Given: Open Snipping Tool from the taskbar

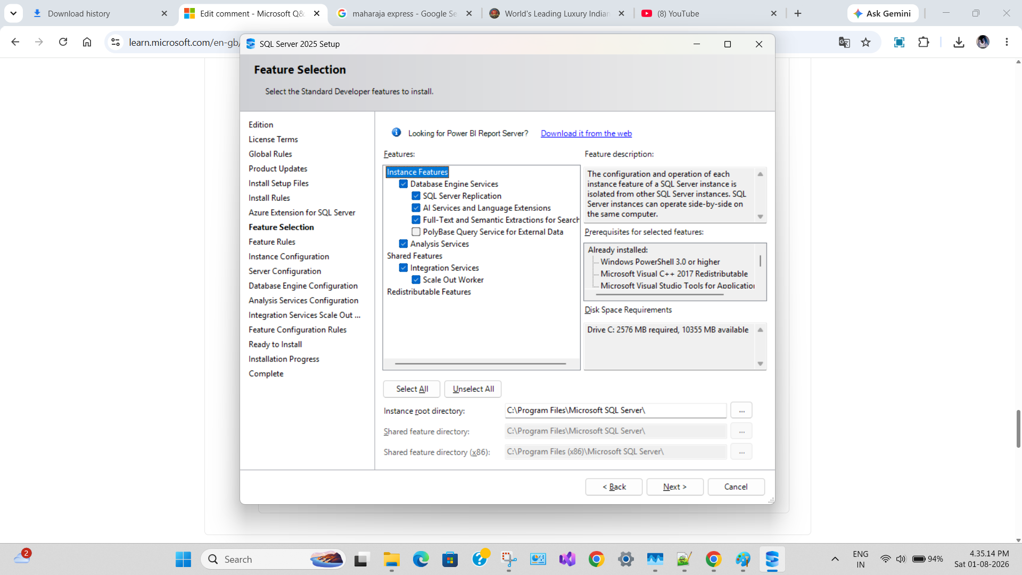Looking at the screenshot, I should click(509, 560).
